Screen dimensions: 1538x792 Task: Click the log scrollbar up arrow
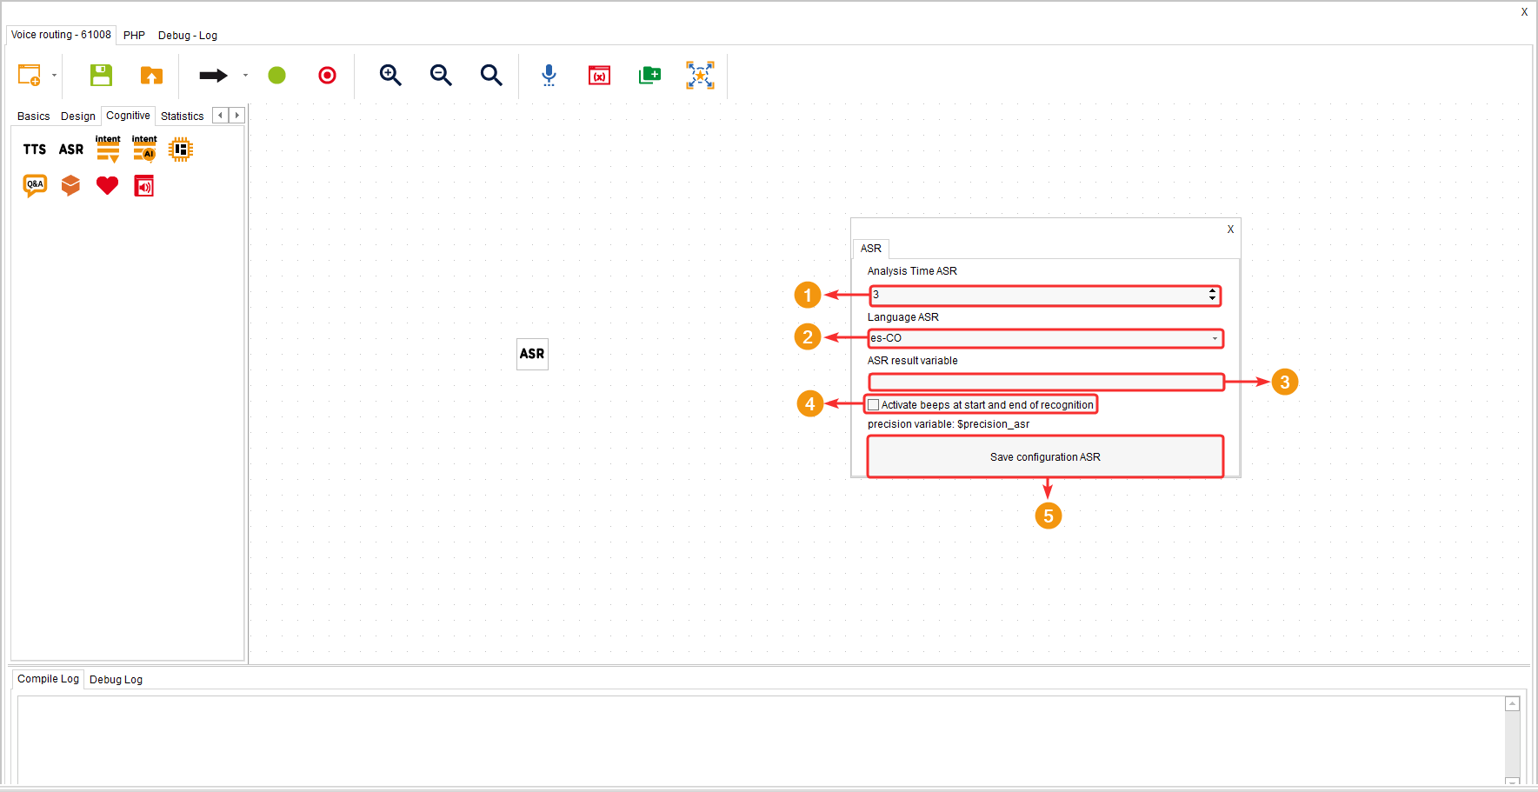coord(1513,704)
